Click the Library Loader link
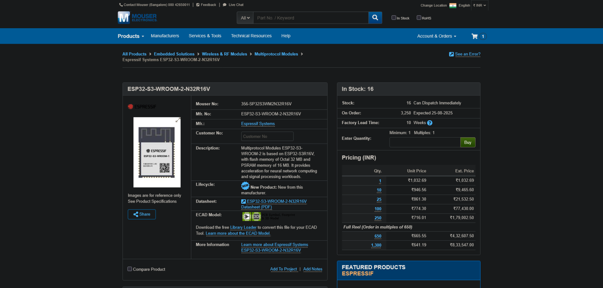Viewport: 603px width, 288px height. click(243, 227)
